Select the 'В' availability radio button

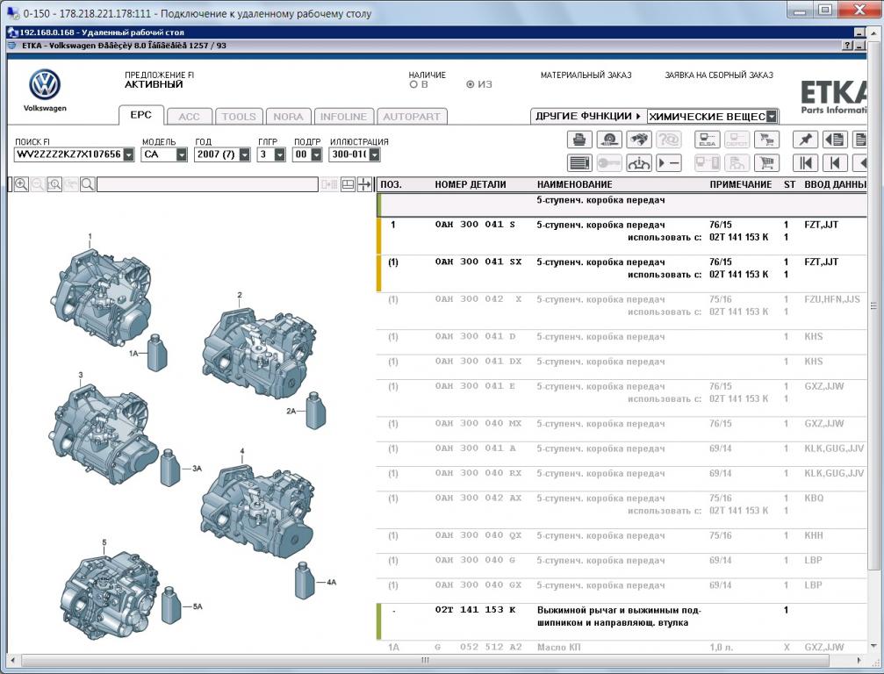413,84
